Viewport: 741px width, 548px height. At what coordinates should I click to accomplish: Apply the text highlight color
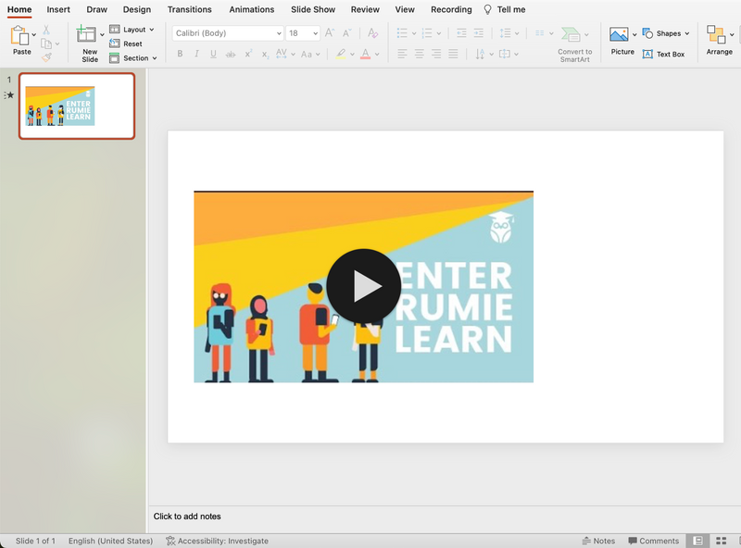pyautogui.click(x=341, y=54)
